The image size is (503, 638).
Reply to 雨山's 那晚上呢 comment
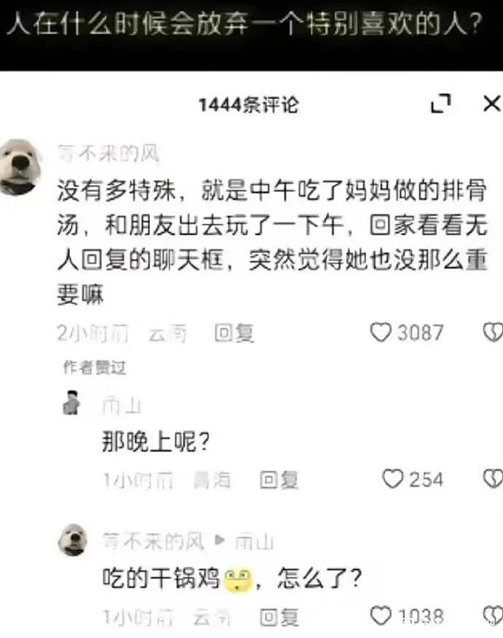278,480
